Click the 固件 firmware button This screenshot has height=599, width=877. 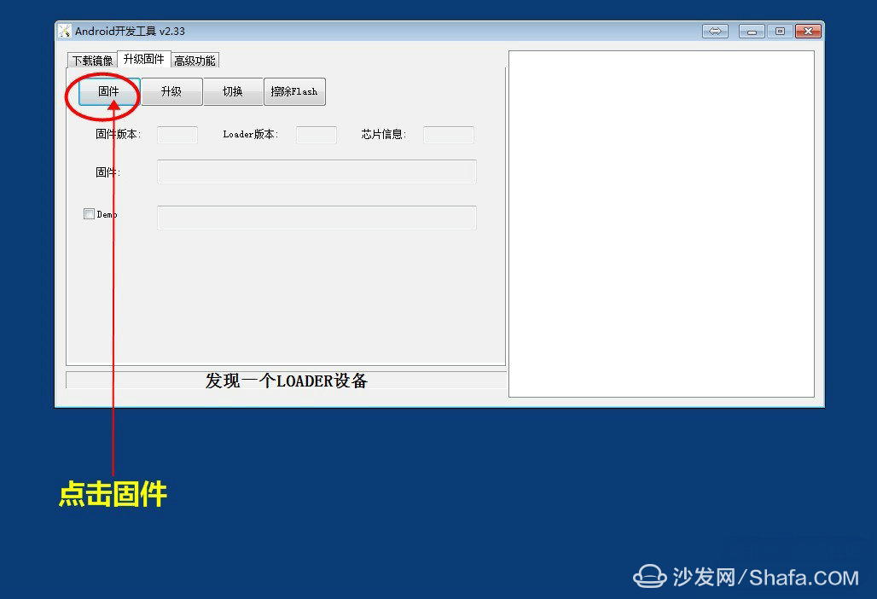coord(109,91)
